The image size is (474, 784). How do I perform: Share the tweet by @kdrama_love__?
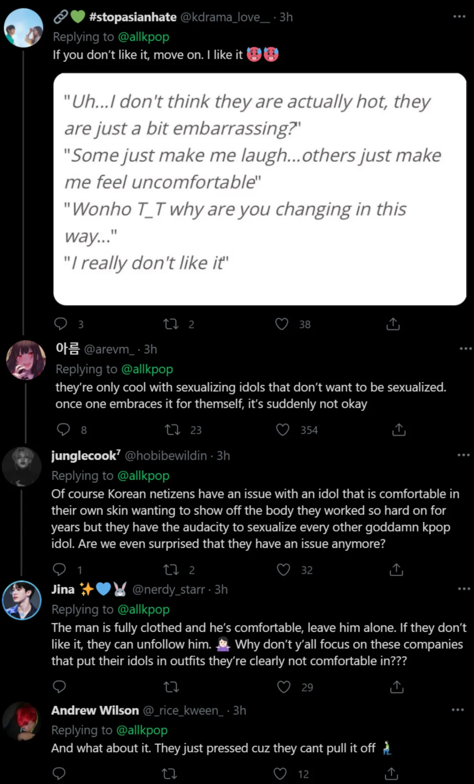click(393, 324)
